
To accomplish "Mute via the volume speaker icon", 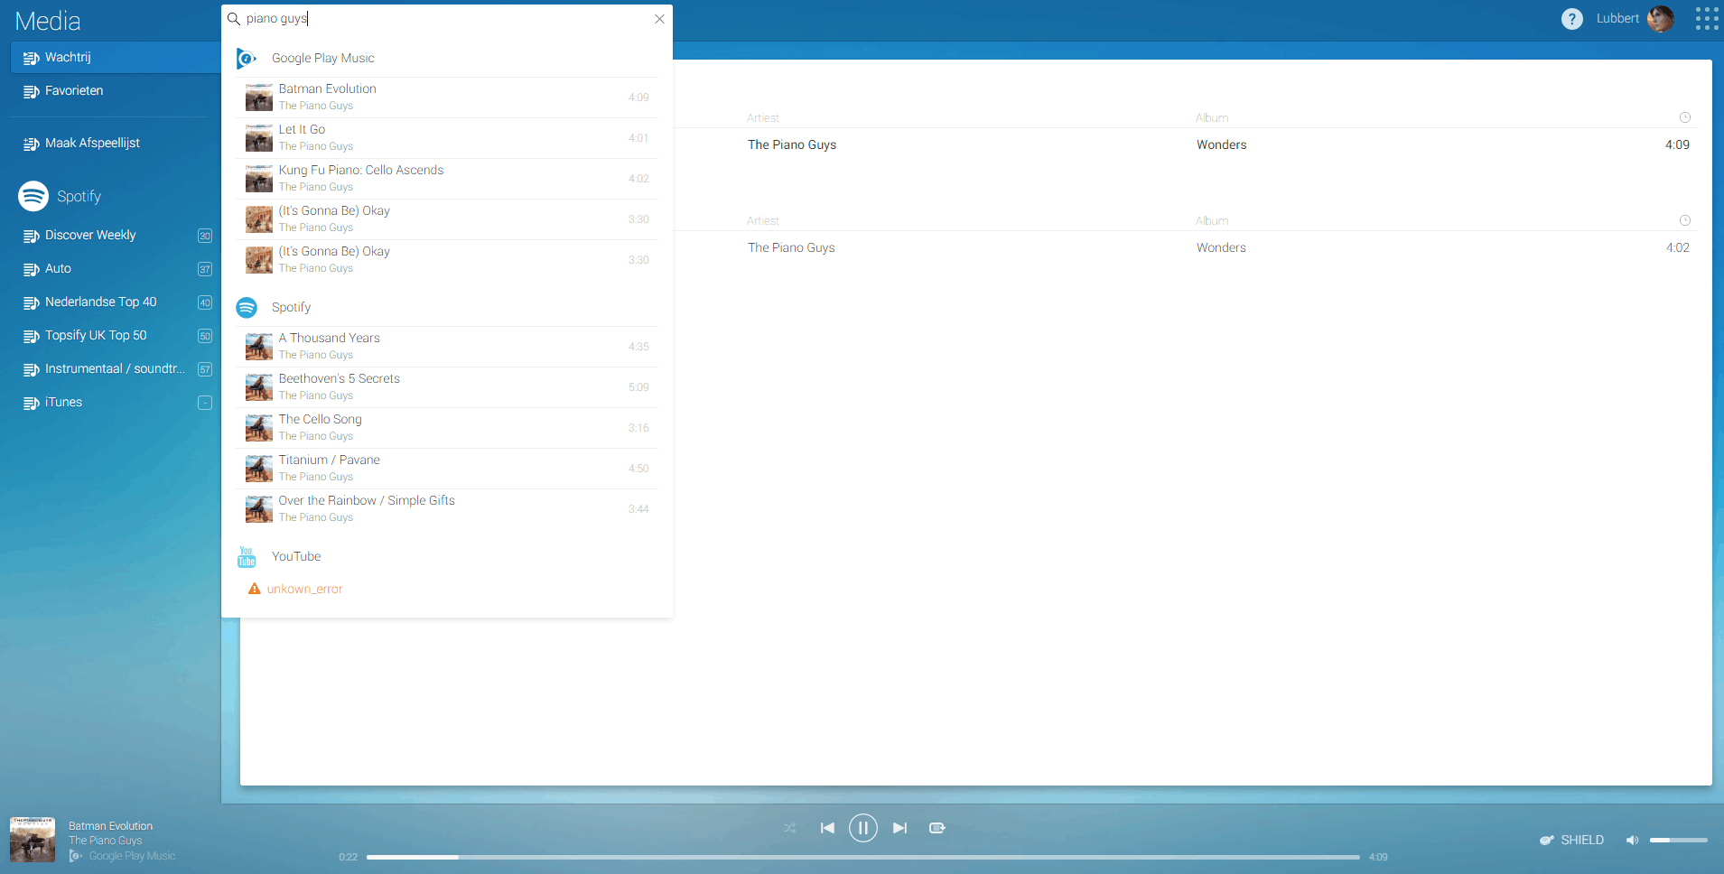I will (x=1632, y=841).
